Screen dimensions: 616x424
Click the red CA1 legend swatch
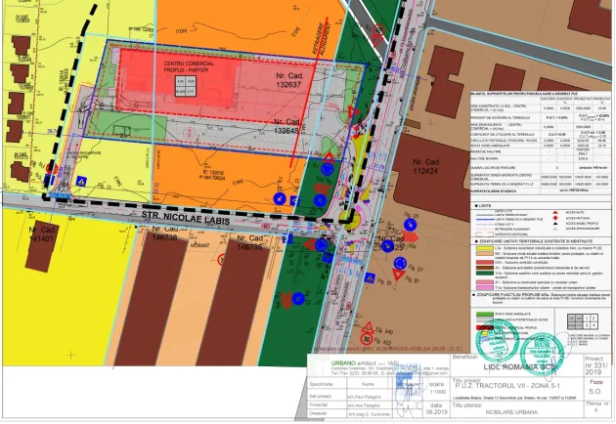point(484,262)
